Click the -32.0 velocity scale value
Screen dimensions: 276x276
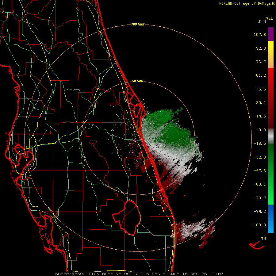(260, 157)
